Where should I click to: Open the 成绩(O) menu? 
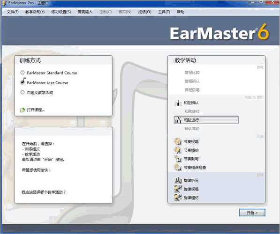tap(144, 12)
